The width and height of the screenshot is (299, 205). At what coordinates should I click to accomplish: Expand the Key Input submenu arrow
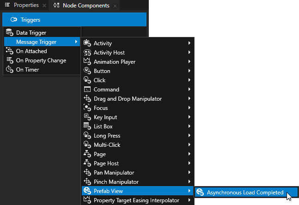tap(189, 117)
